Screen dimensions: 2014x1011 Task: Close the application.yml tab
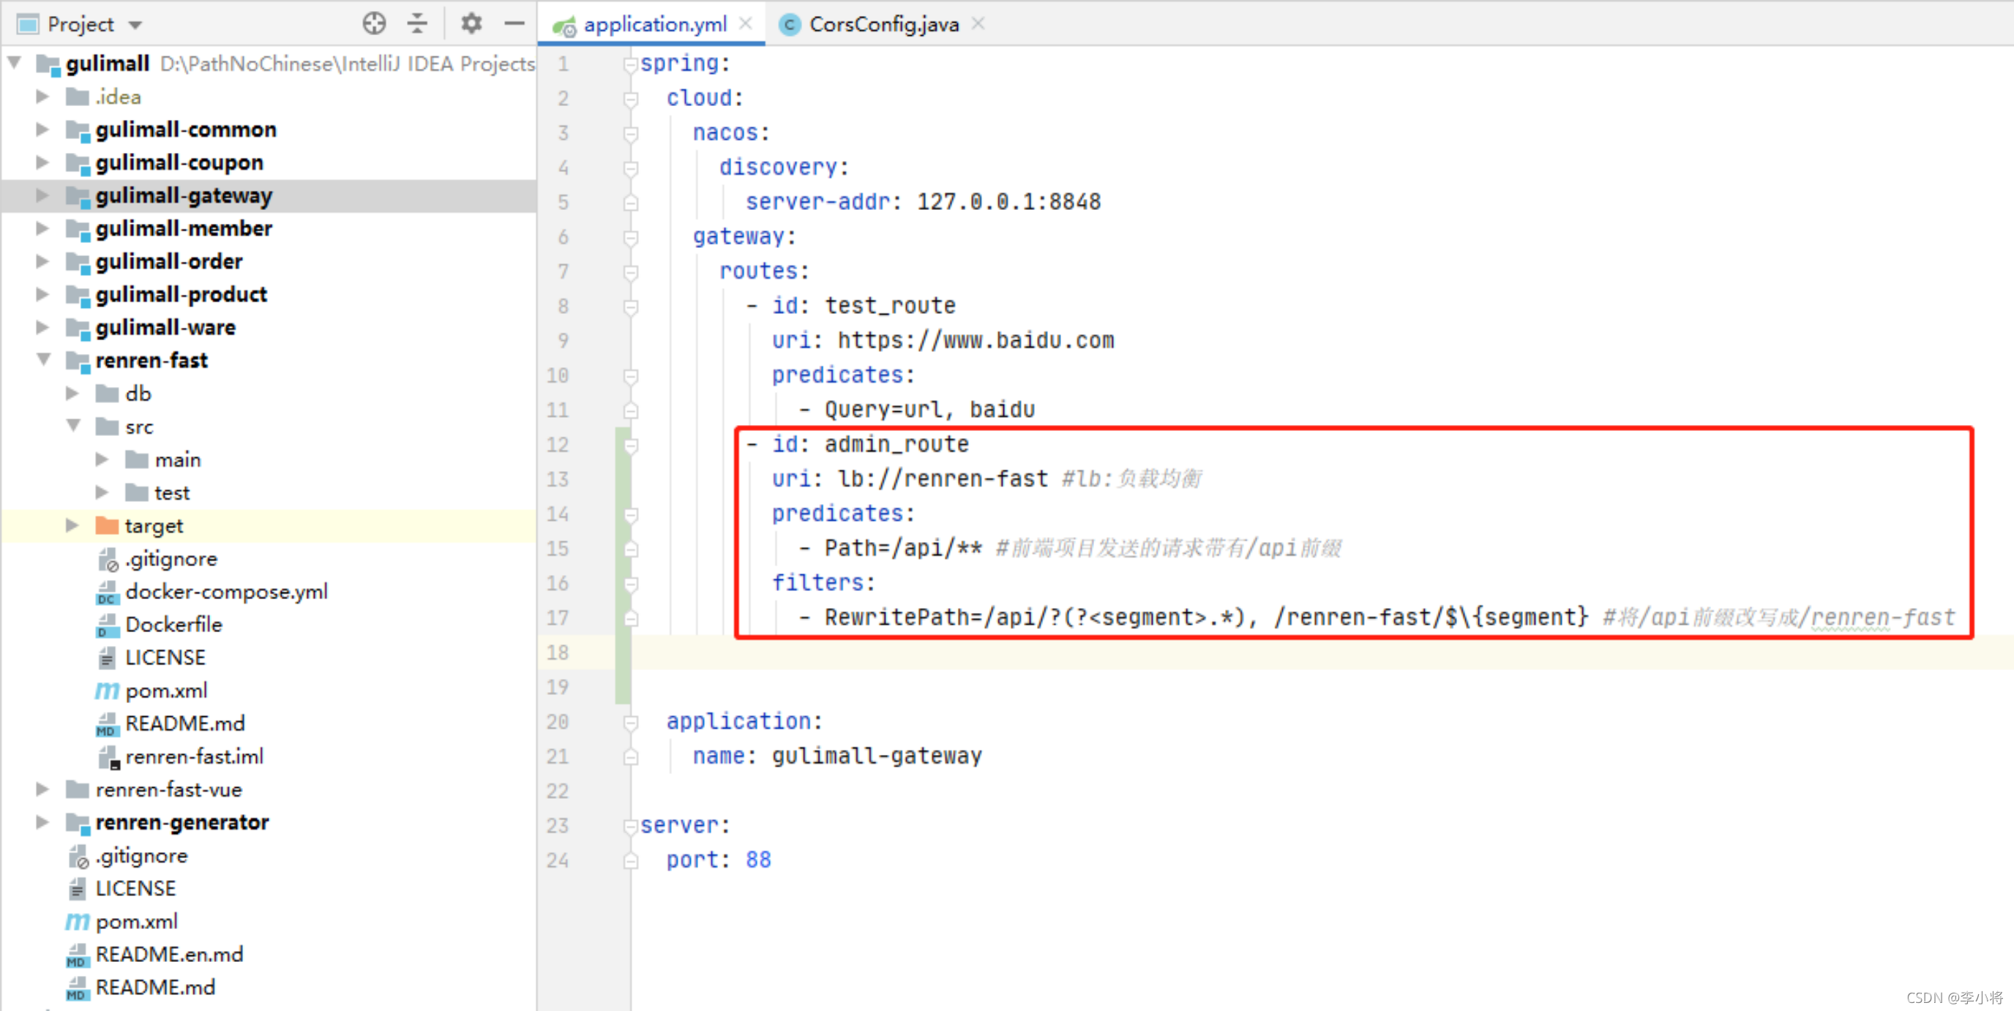(x=746, y=23)
